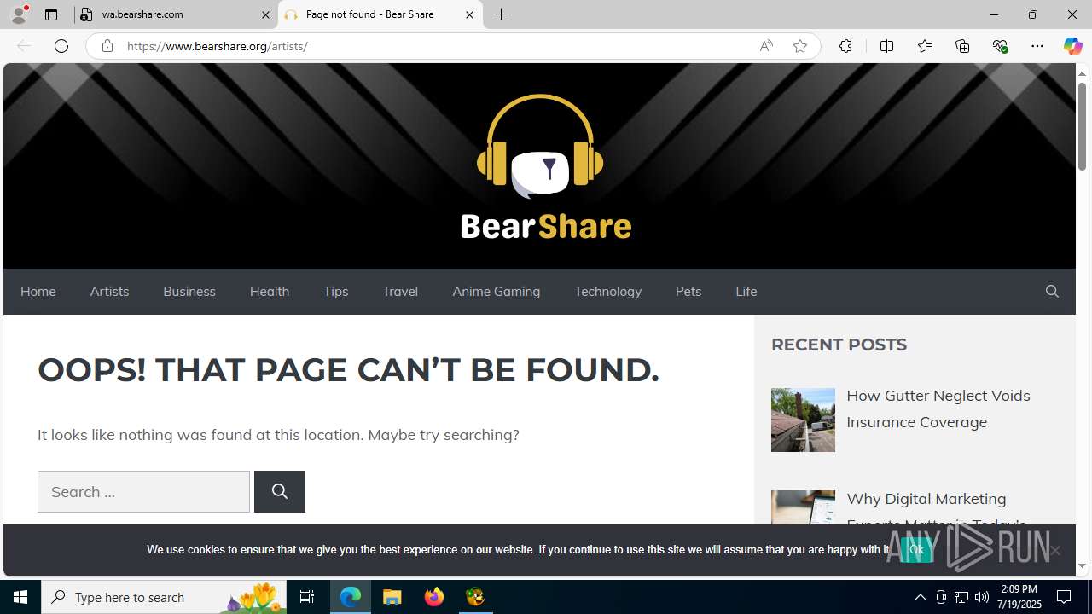Open Task View on the taskbar
The image size is (1092, 614).
pyautogui.click(x=307, y=597)
